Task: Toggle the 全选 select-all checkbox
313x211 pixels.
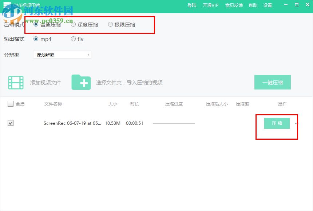Action: click(x=11, y=104)
